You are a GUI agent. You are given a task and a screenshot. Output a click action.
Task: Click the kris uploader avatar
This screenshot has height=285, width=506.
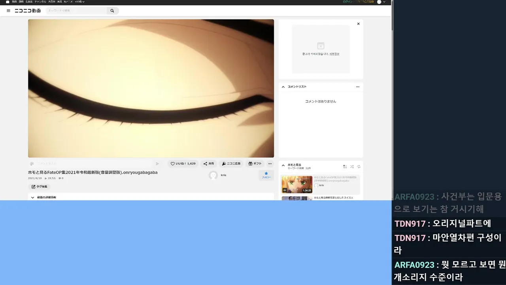pos(213,175)
